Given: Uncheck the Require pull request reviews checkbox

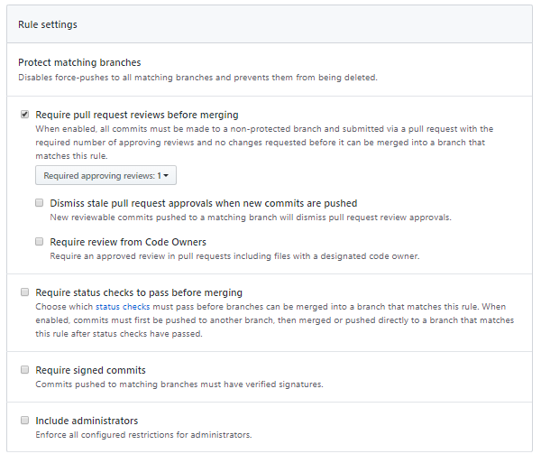Looking at the screenshot, I should (x=24, y=116).
